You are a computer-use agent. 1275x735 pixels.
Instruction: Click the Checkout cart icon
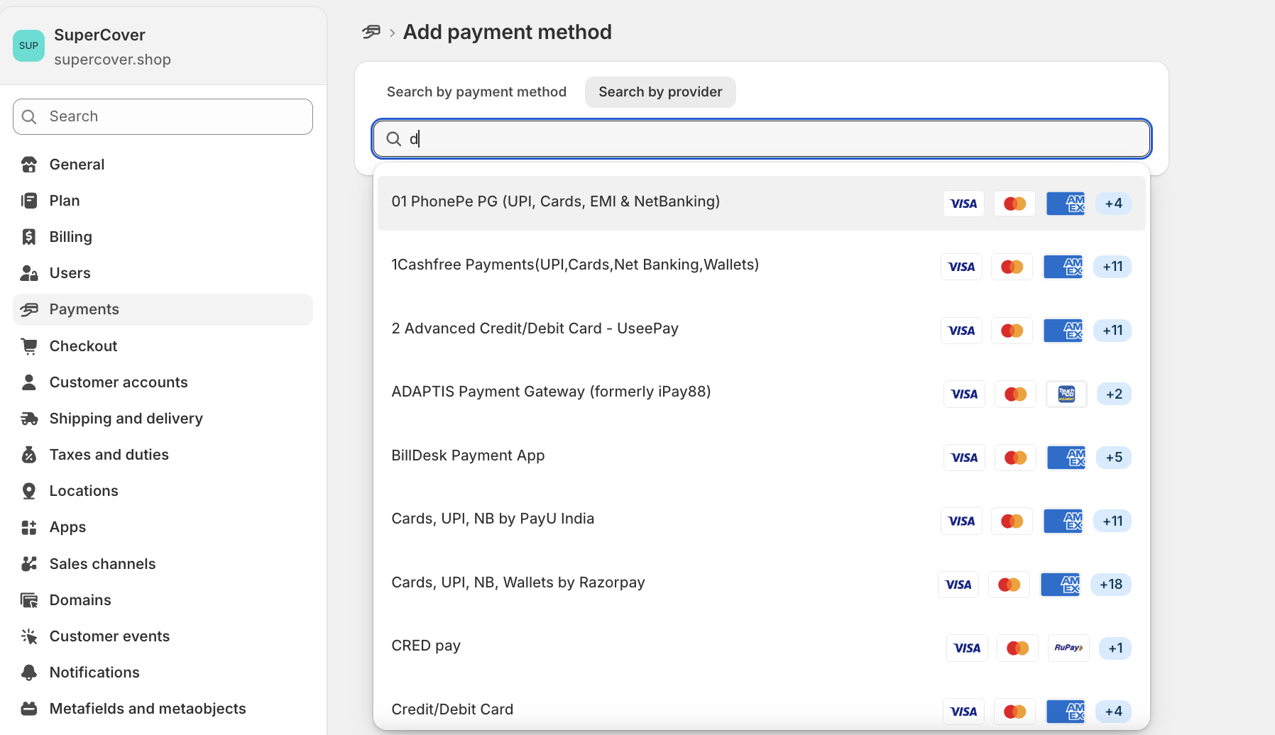coord(29,346)
